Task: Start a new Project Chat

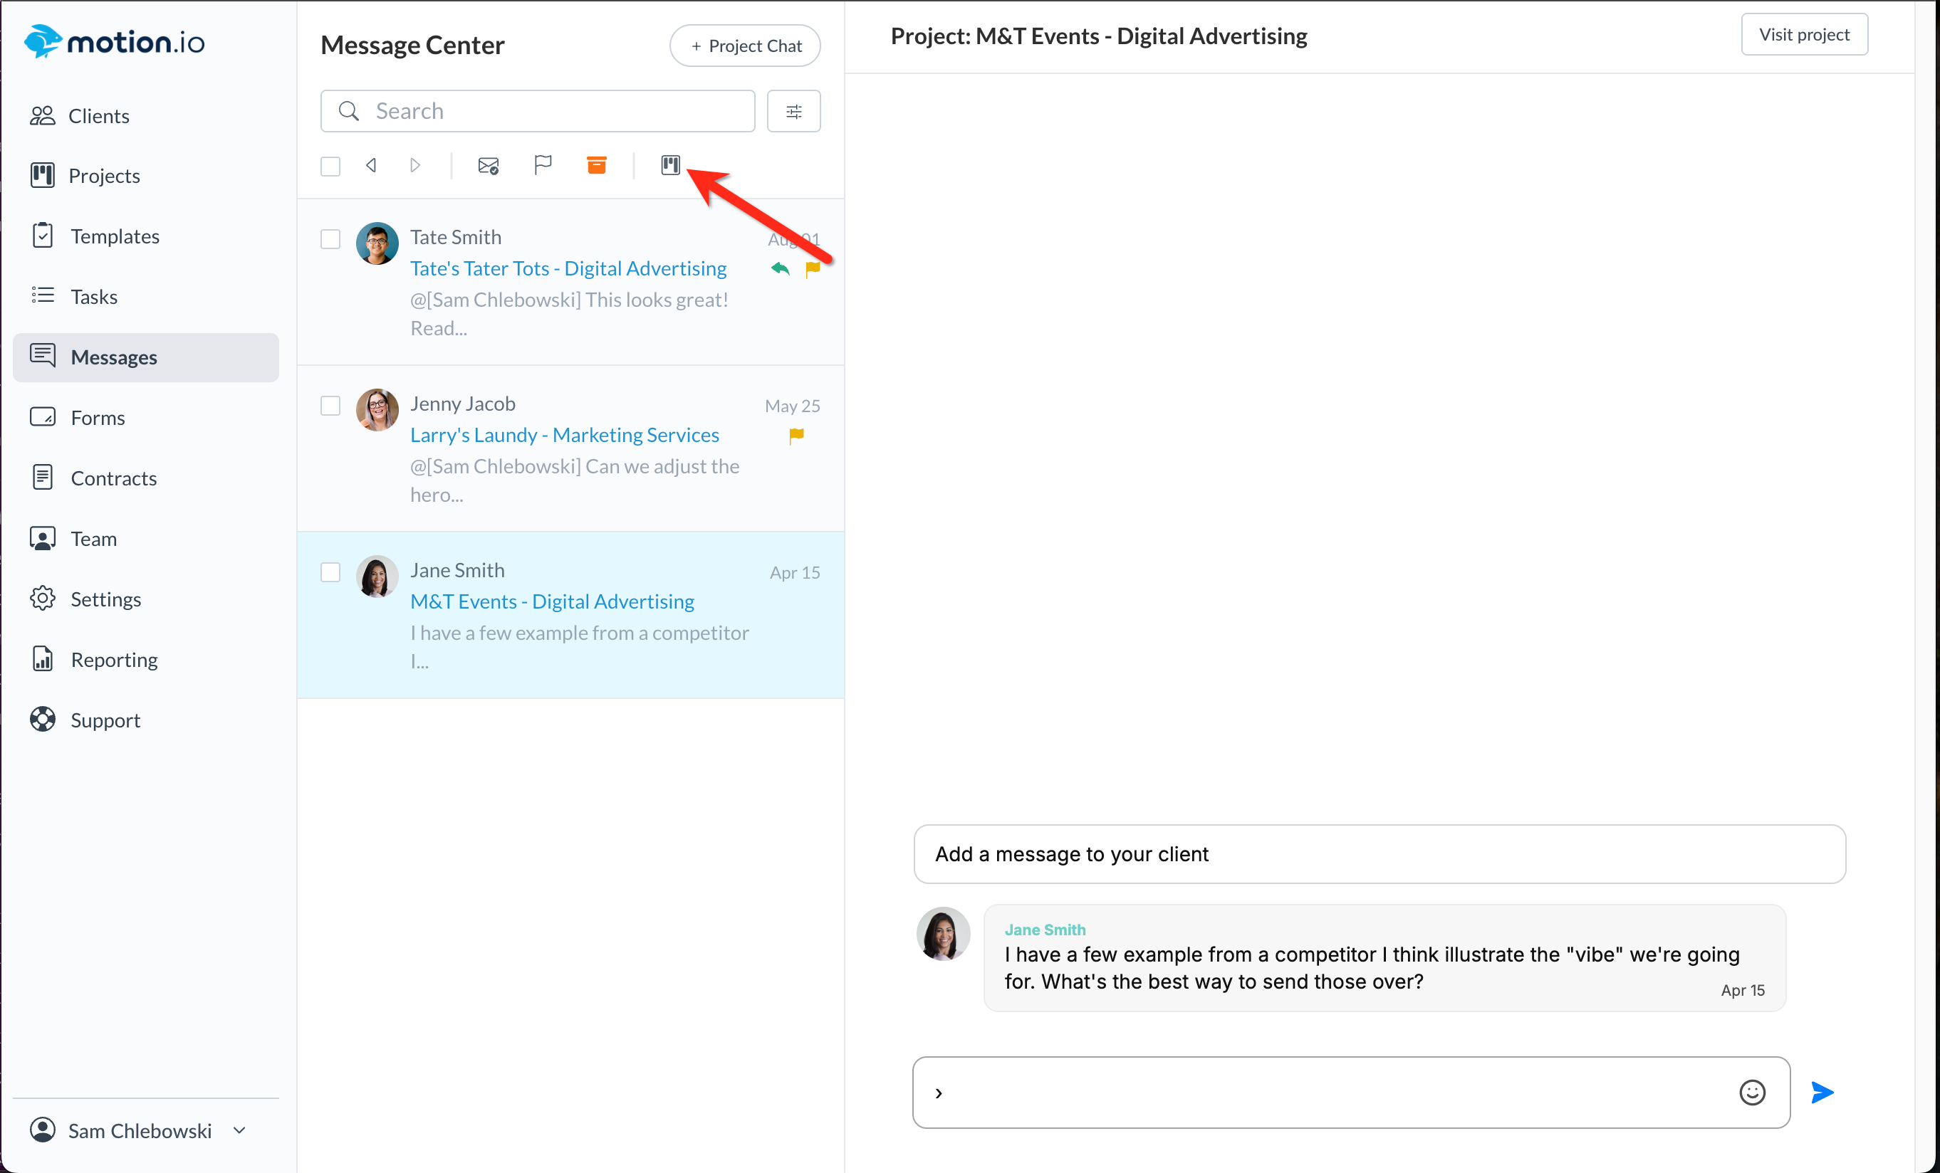Action: pos(745,46)
